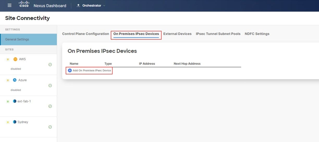319x142 pixels.
Task: Click the orange AWS cloud icon
Action: (x=15, y=59)
